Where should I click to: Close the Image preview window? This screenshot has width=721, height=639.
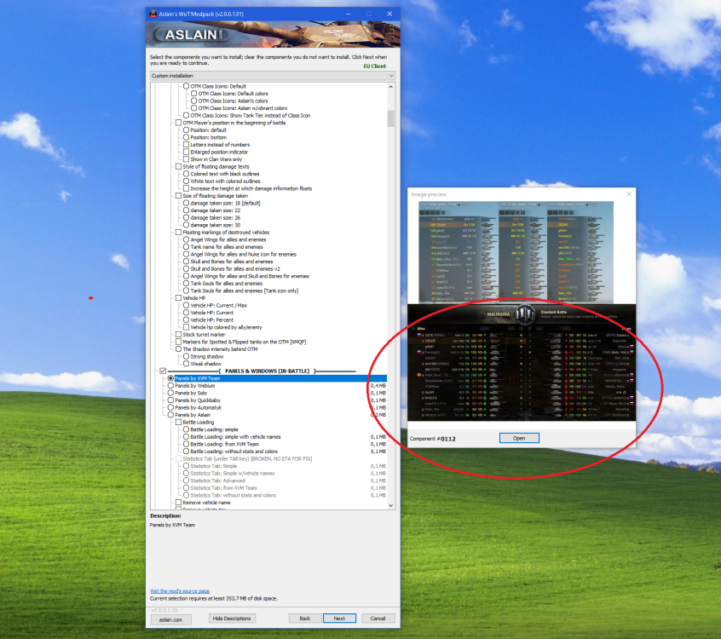[629, 194]
